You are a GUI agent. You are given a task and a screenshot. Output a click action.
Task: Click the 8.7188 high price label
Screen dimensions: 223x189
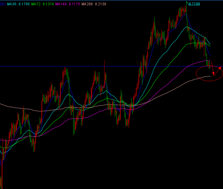pos(194,4)
